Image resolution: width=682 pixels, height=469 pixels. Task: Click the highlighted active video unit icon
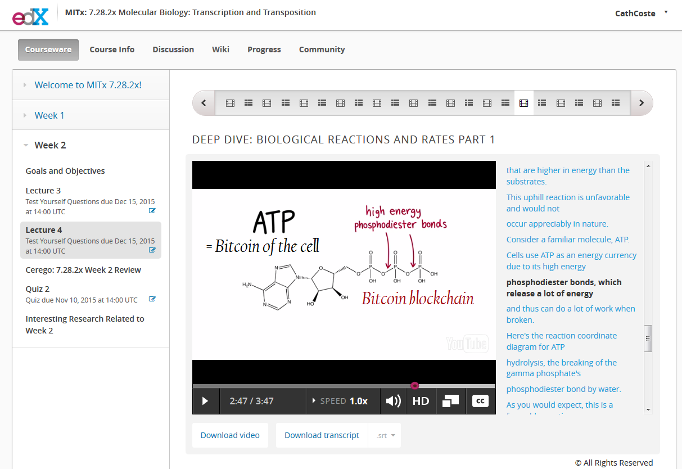(524, 103)
